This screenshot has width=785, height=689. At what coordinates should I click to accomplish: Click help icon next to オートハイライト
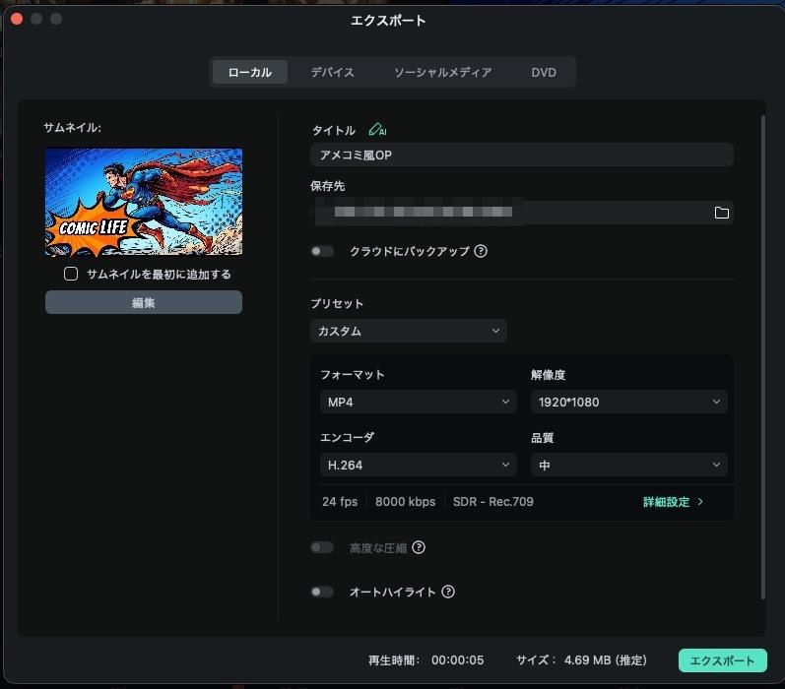tap(448, 592)
